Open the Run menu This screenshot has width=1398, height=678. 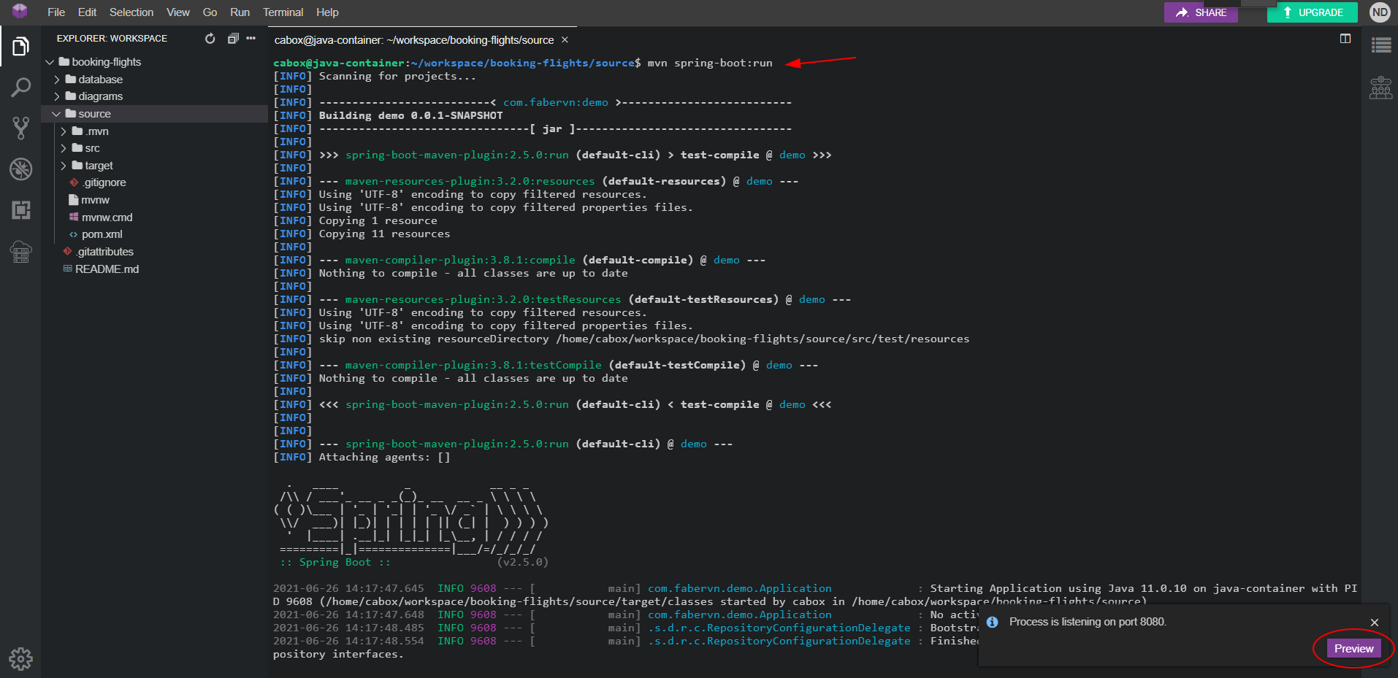(x=240, y=12)
